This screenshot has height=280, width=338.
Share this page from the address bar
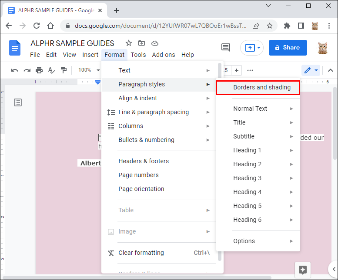[x=256, y=26]
